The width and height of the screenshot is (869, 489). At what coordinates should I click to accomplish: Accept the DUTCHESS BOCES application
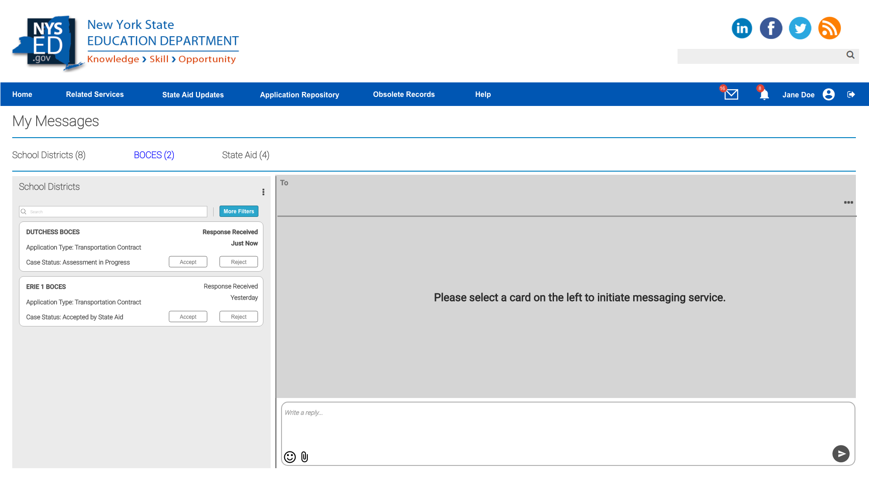[x=188, y=262]
